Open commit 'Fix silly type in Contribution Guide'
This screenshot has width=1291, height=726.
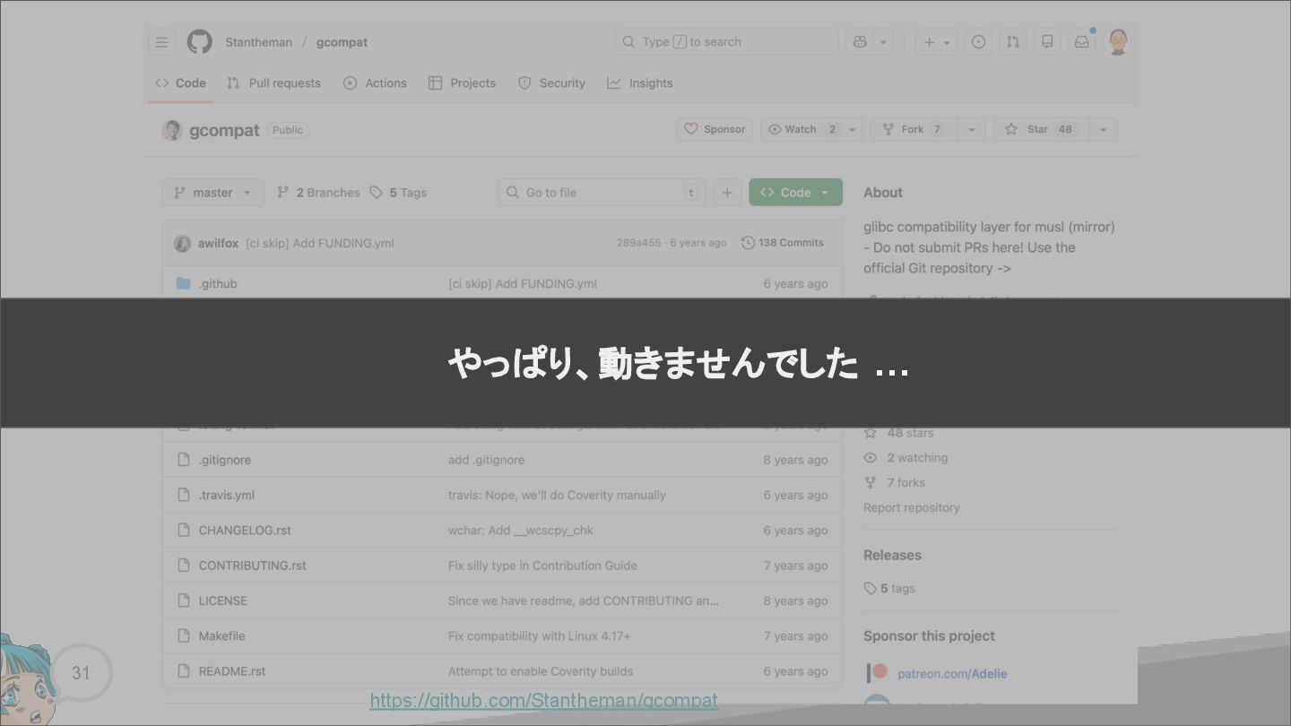click(x=542, y=565)
